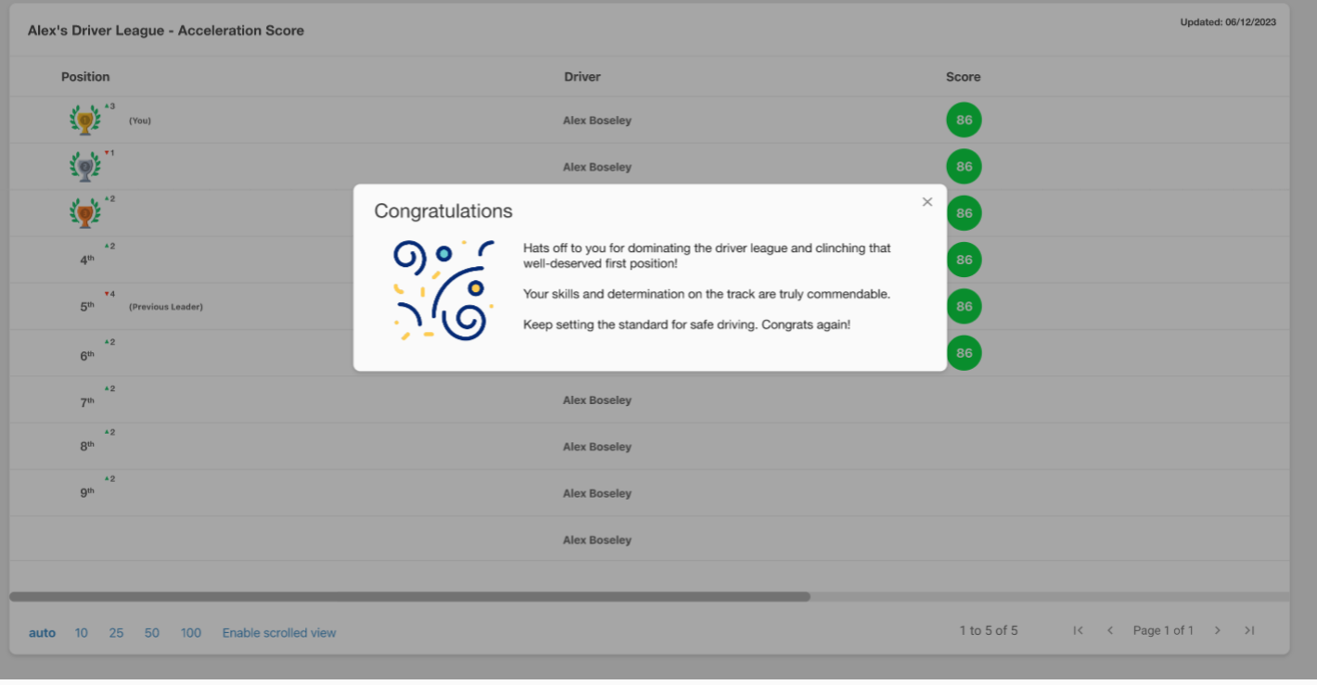Screen dimensions: 1317x685
Task: Jump to the last page using pagination control
Action: [x=1249, y=630]
